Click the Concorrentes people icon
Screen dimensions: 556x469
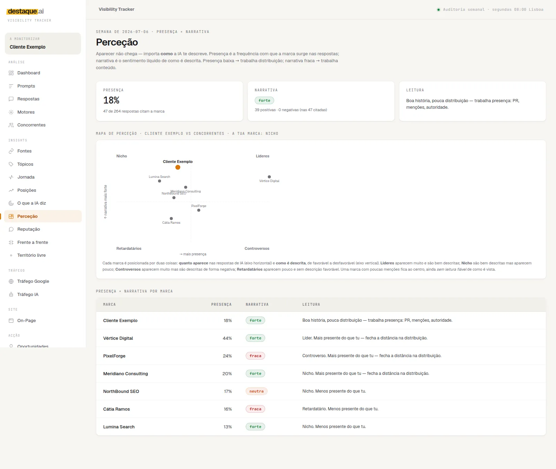click(x=11, y=125)
